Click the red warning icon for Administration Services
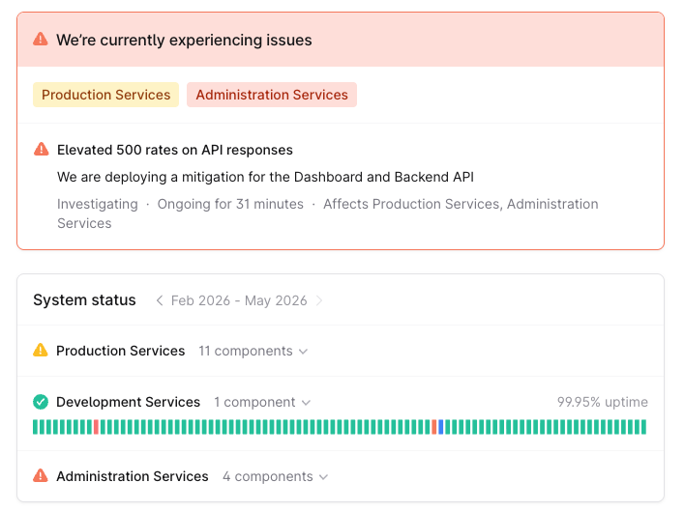Viewport: 685px width, 511px height. [41, 475]
